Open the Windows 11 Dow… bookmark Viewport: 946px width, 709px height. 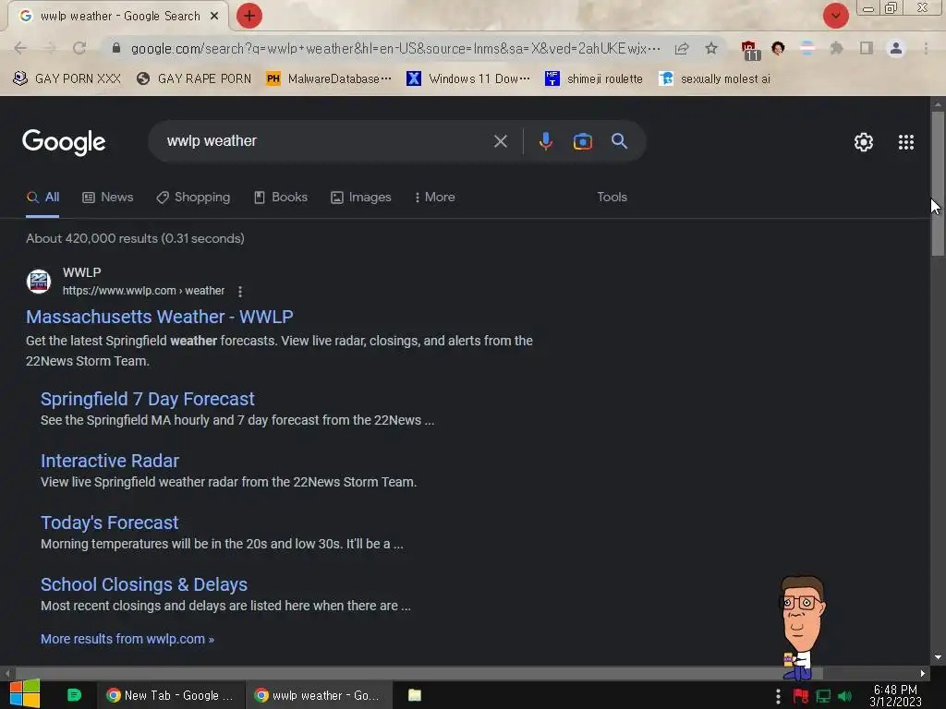468,78
